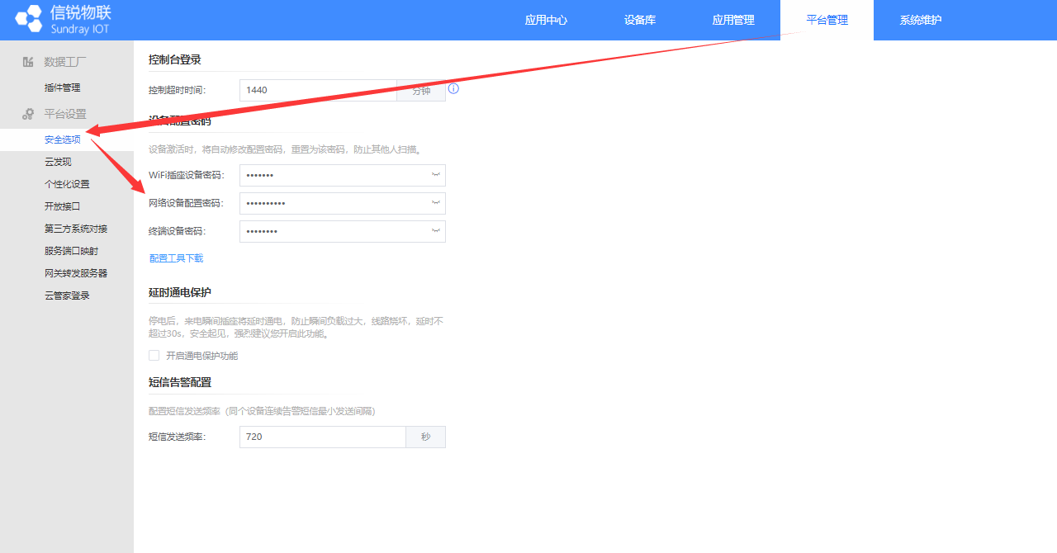
Task: Click the Sundray IOT hexagon logo
Action: click(x=28, y=19)
